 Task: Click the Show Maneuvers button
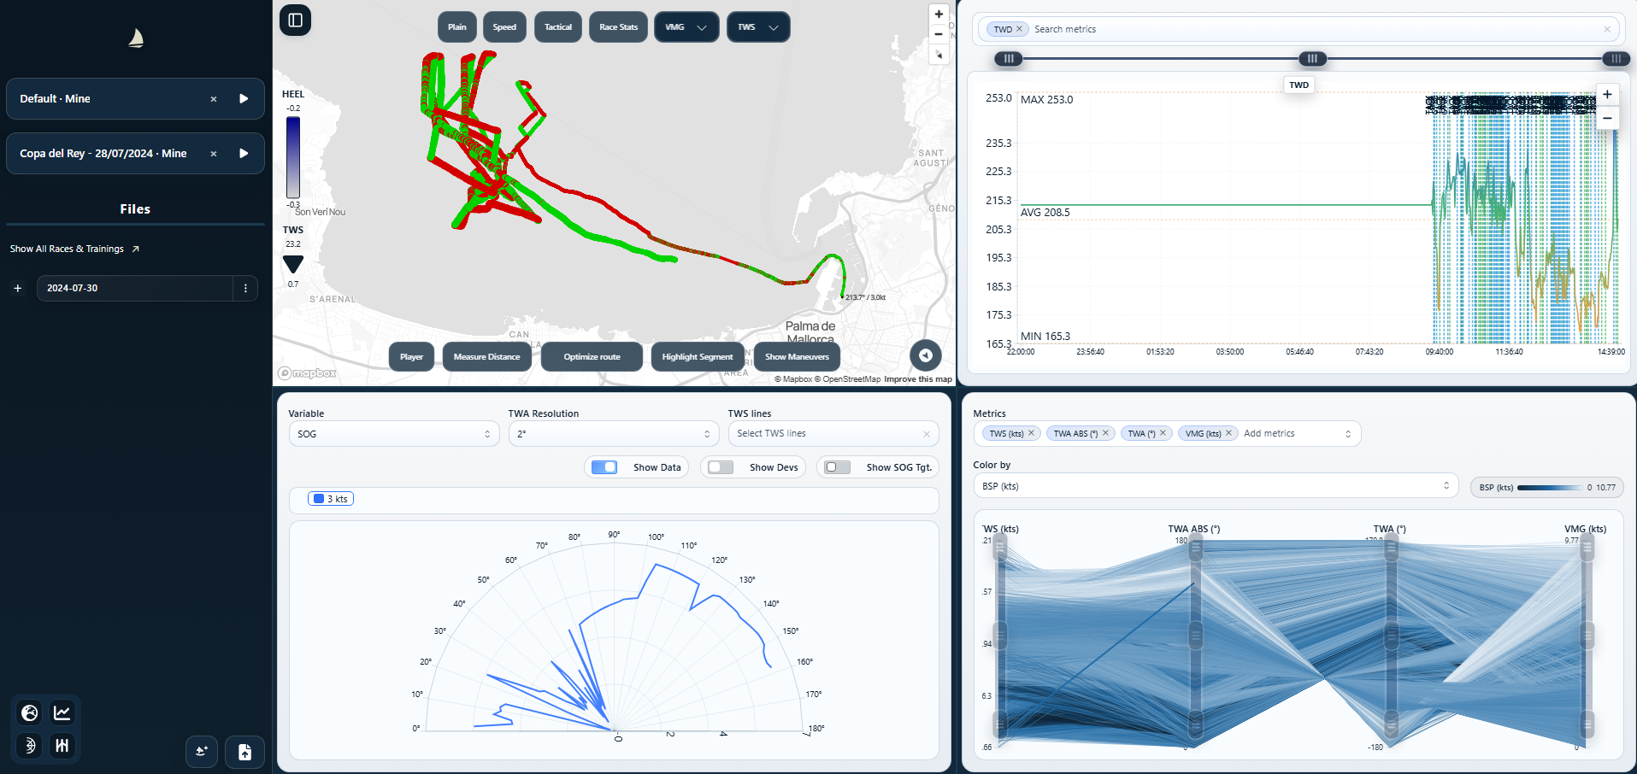(797, 357)
